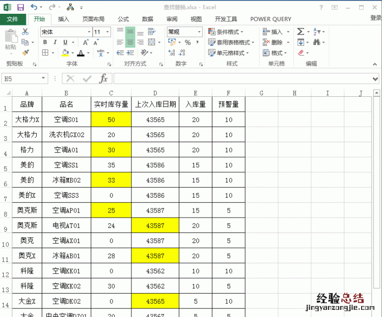Toggle center horizontal alignment

click(130, 42)
